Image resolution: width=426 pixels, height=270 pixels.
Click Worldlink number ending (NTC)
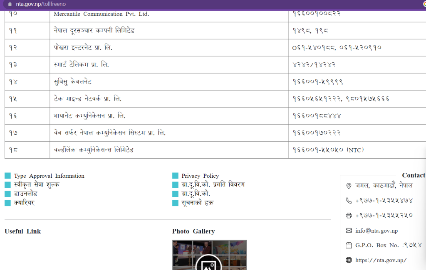pos(328,150)
